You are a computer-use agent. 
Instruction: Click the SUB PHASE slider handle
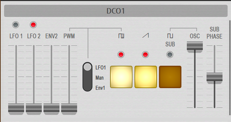(x=214, y=78)
